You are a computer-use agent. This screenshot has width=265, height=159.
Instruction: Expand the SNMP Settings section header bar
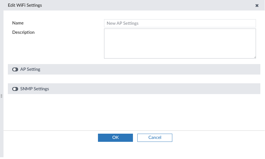146,89
